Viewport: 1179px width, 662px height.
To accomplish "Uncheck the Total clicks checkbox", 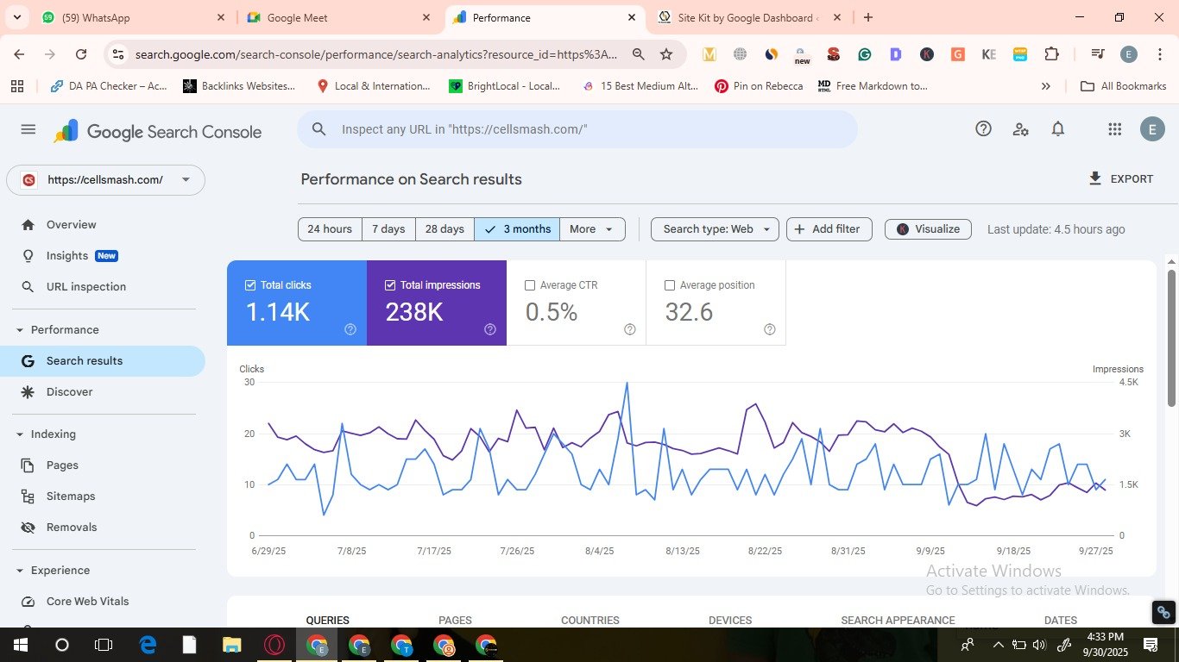I will [x=250, y=285].
